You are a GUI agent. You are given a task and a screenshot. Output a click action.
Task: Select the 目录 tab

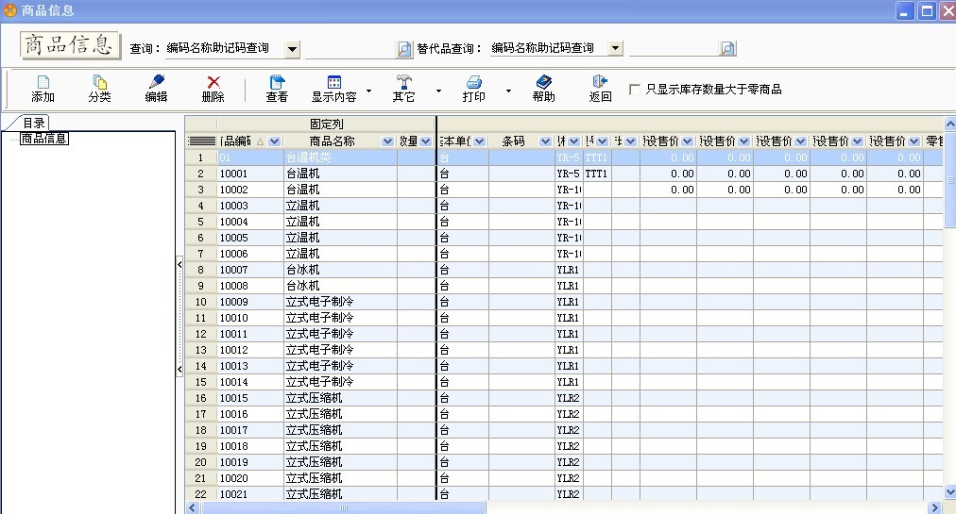pyautogui.click(x=34, y=123)
